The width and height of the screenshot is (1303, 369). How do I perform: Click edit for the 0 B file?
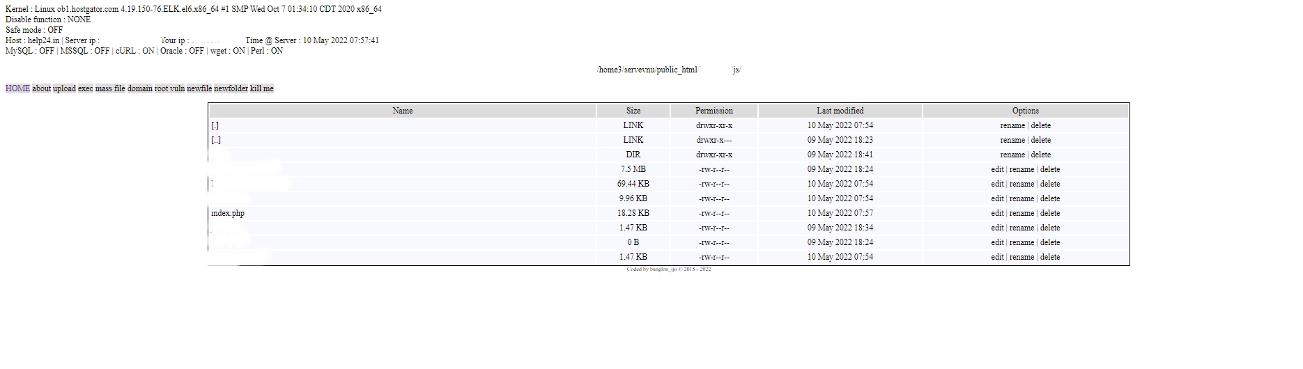(x=997, y=242)
